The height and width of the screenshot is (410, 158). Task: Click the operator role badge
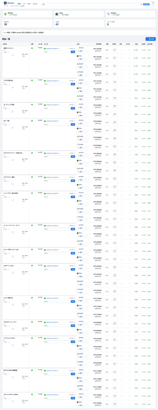pyautogui.click(x=146, y=4)
